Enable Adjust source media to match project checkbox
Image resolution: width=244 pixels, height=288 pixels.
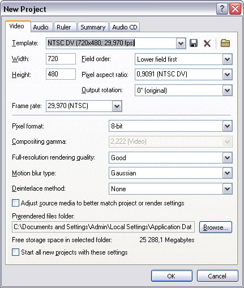(15, 203)
